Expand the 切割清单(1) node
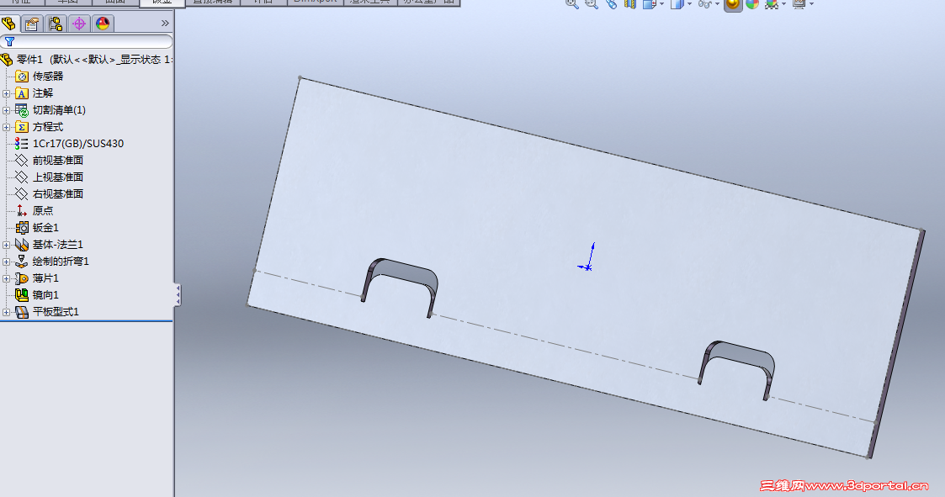 click(6, 110)
